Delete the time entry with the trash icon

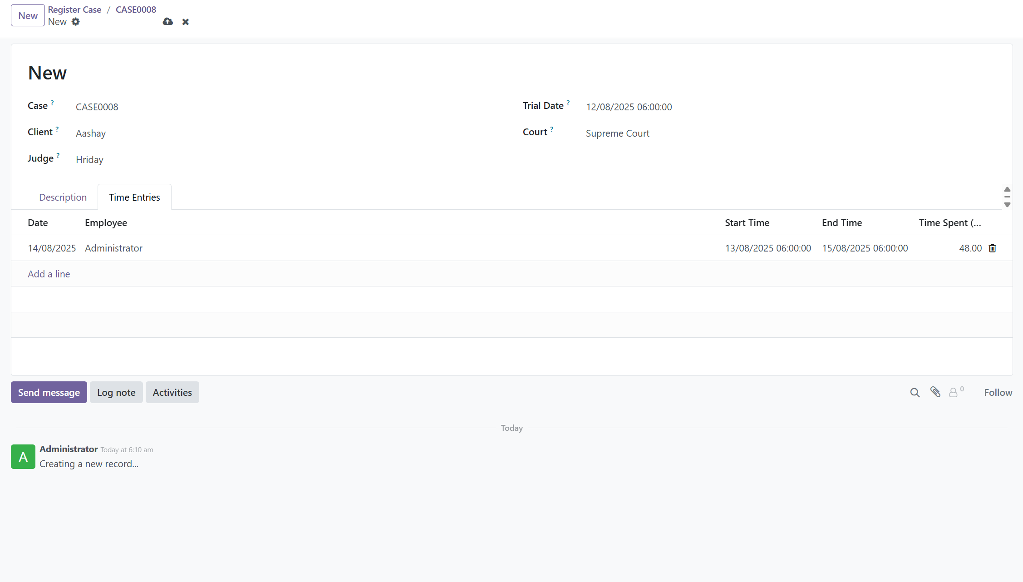992,248
